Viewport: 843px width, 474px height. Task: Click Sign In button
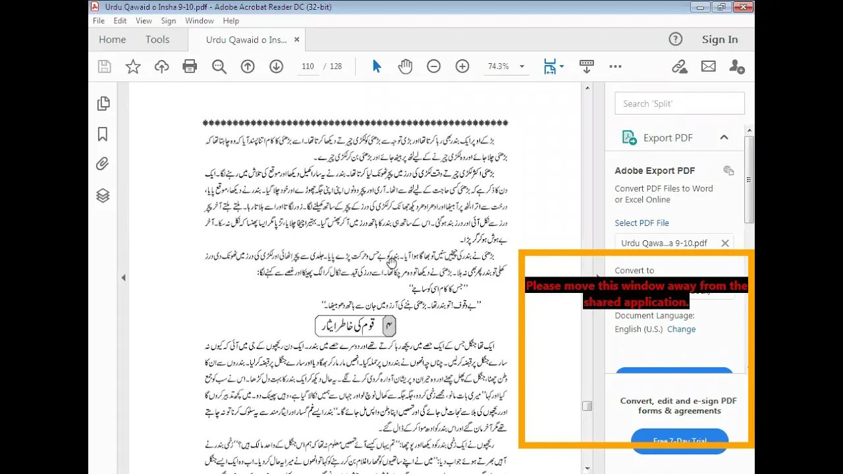(x=720, y=39)
